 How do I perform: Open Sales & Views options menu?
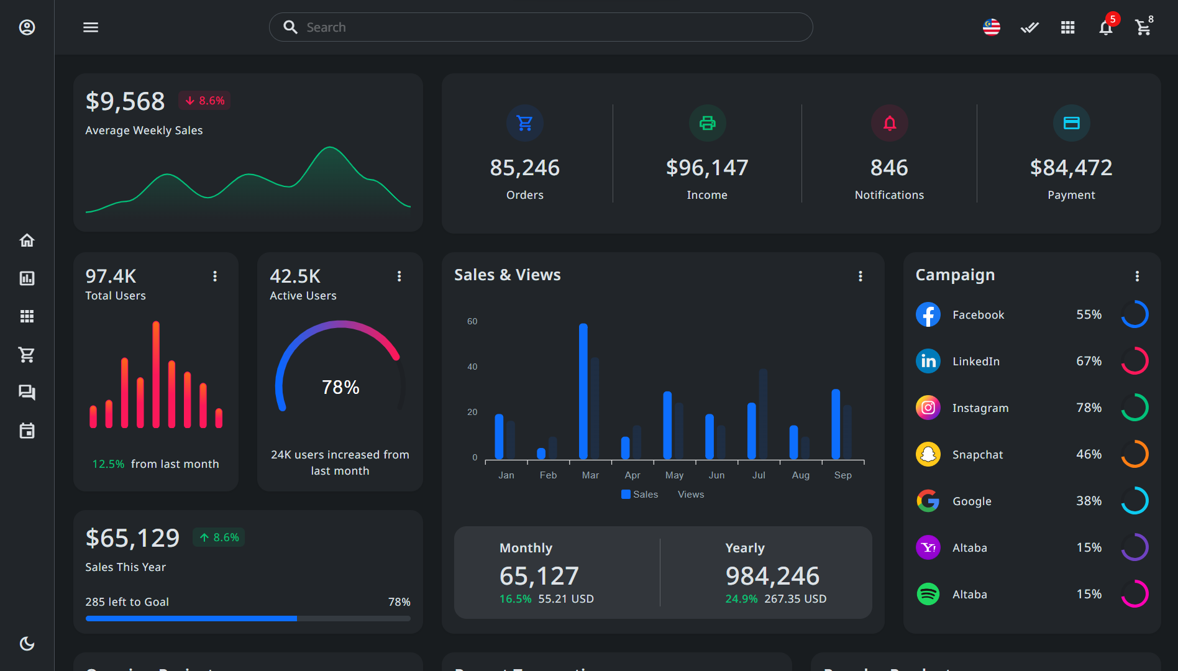pyautogui.click(x=861, y=276)
